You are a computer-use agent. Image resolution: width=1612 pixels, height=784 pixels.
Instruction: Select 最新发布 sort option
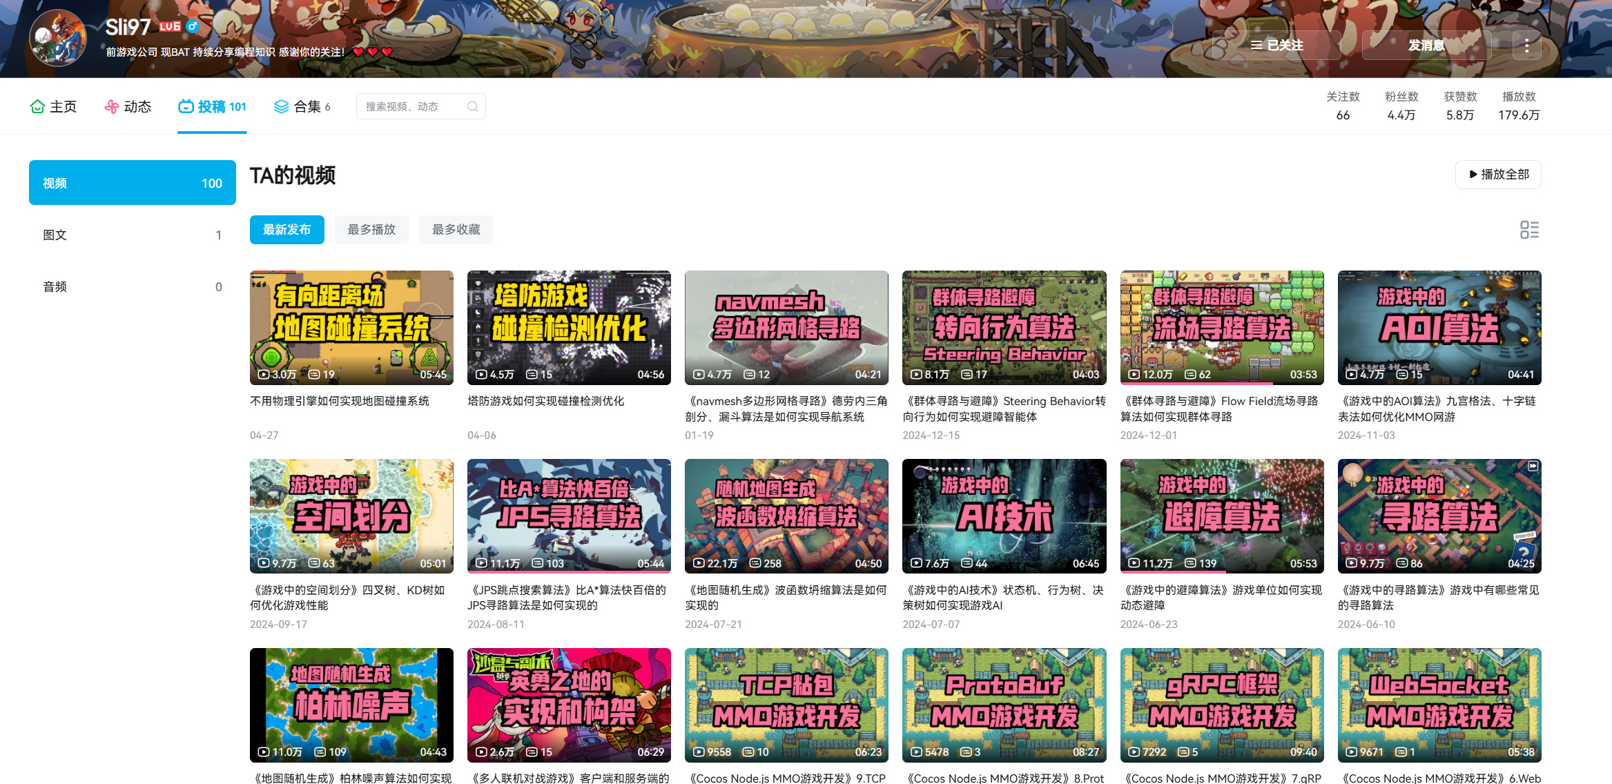click(287, 230)
